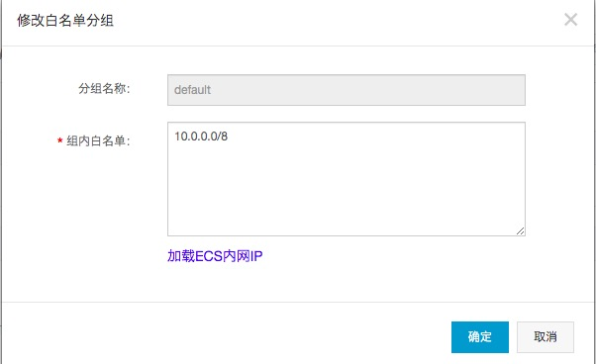Focus the disabled 分组名称 default field

[347, 90]
